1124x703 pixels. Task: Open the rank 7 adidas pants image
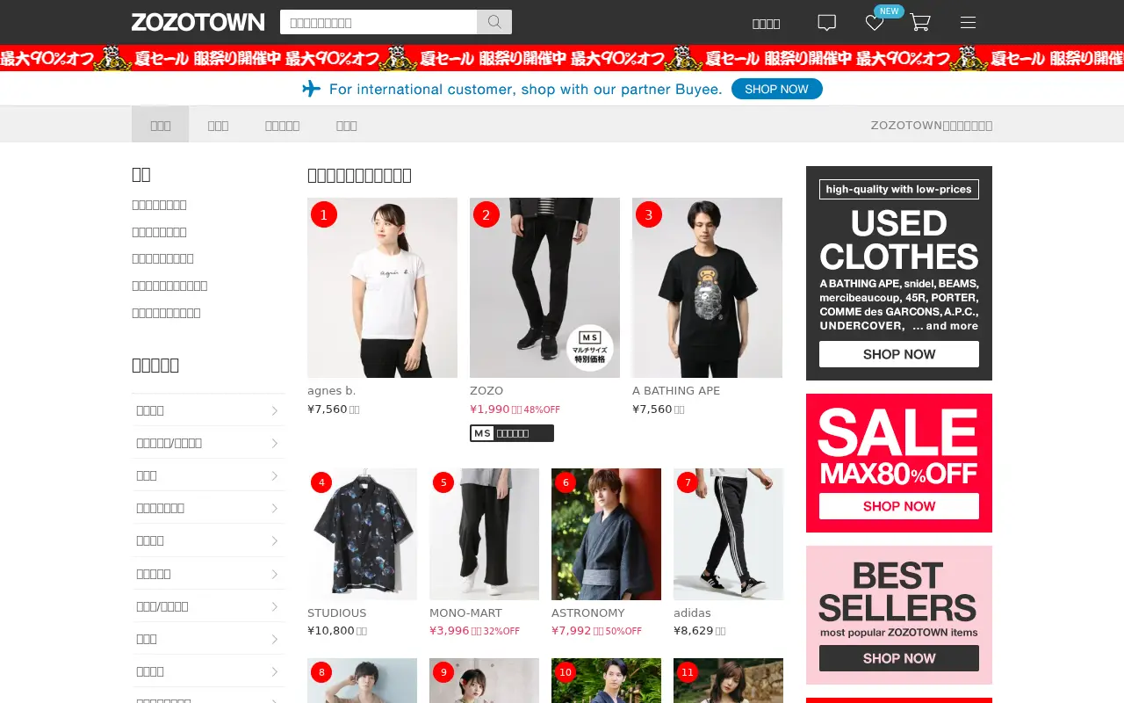728,534
